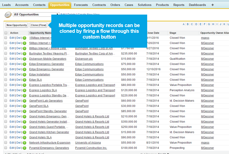
Task: Select the Grand Hotels SLA row checkbox
Action: [x=6, y=137]
